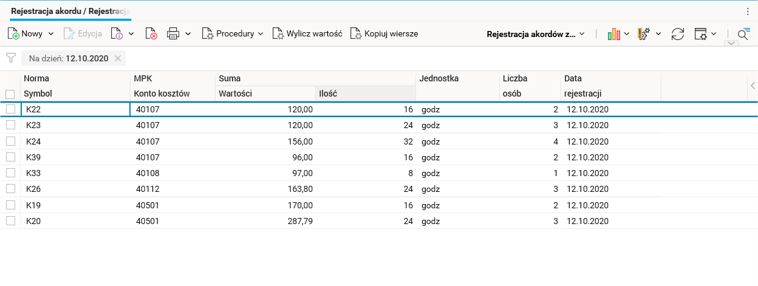Open the Rejestracja akordów view dropdown
Image resolution: width=758 pixels, height=286 pixels.
point(535,34)
